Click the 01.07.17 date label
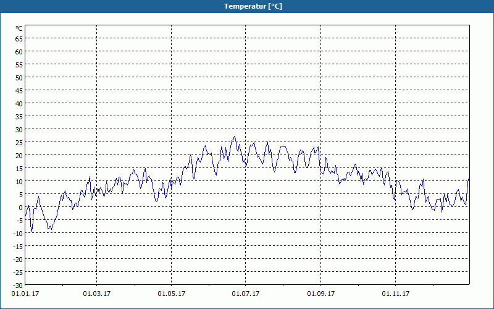Image resolution: width=494 pixels, height=309 pixels. tap(246, 294)
